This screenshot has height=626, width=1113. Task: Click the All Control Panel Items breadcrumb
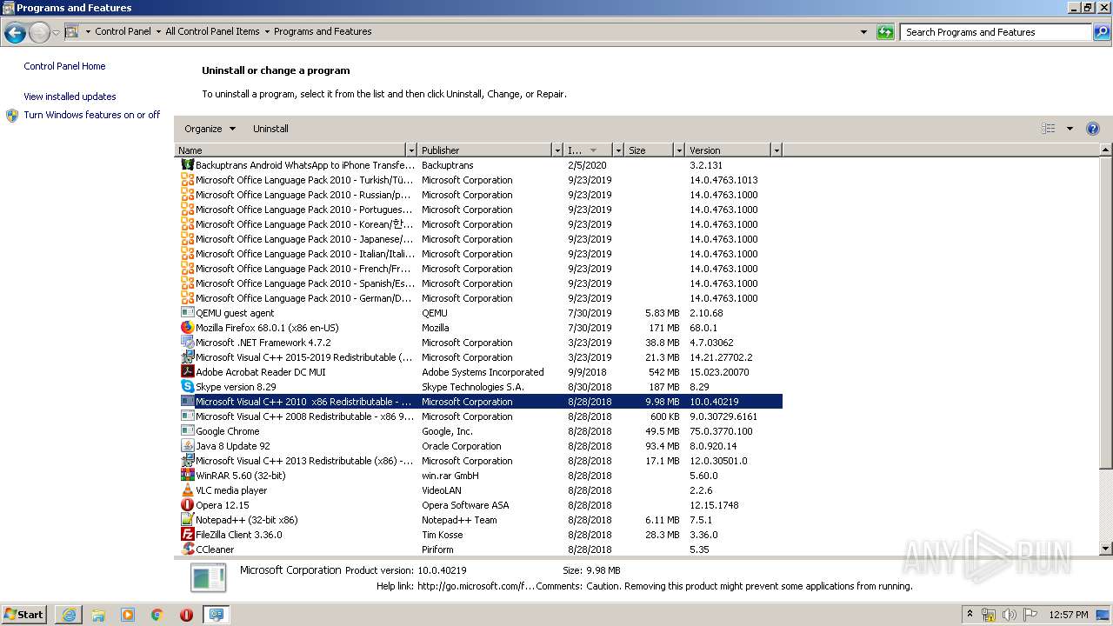pos(212,31)
